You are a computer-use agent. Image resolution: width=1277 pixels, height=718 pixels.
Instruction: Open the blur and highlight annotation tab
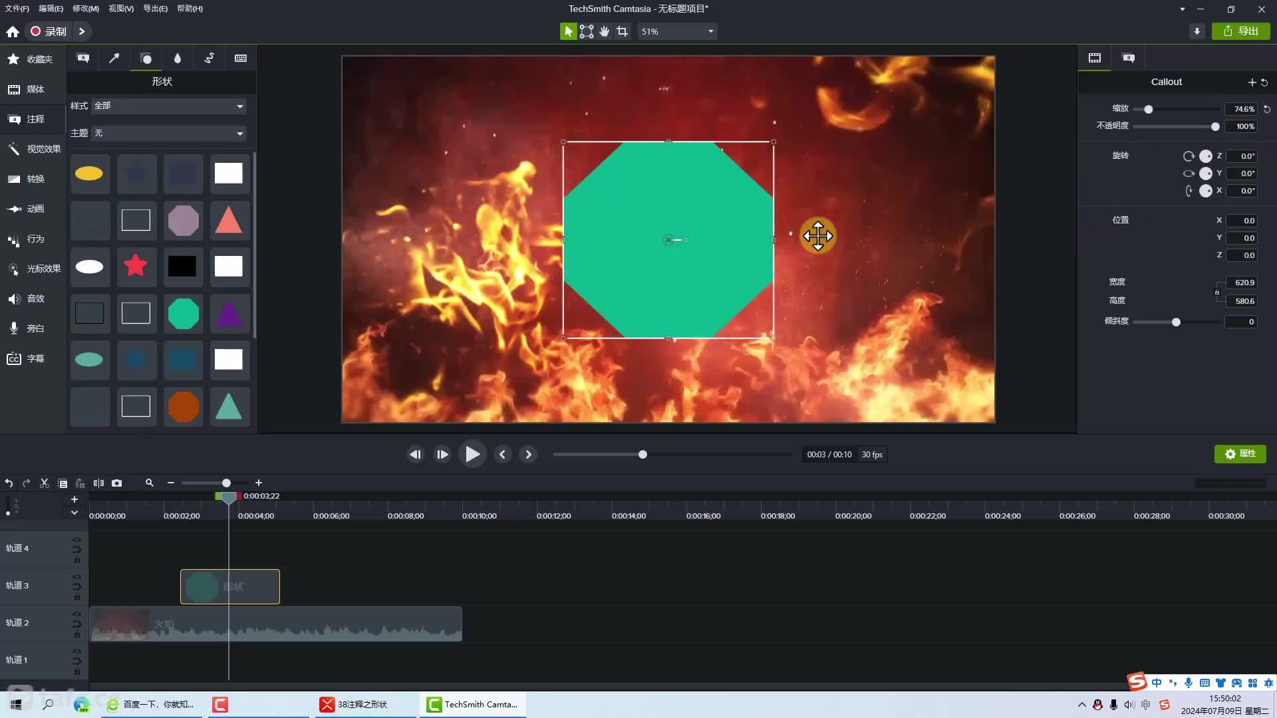point(178,59)
